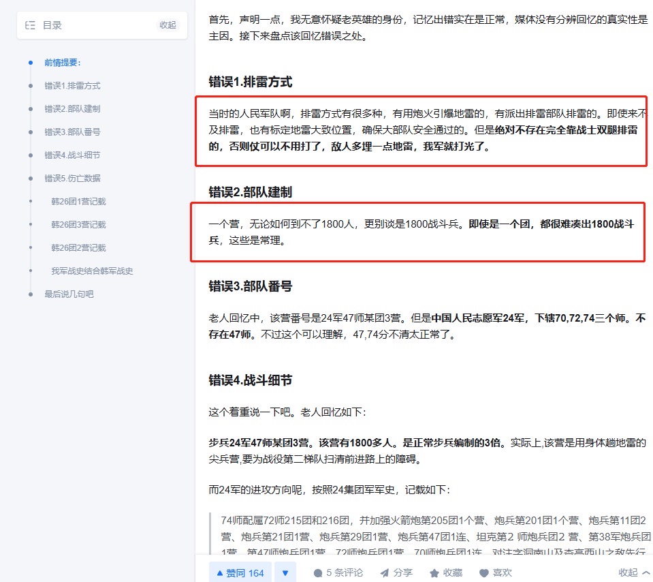Jump to 最后说几句吧 section
Viewport: 653px width, 582px height.
coord(69,294)
